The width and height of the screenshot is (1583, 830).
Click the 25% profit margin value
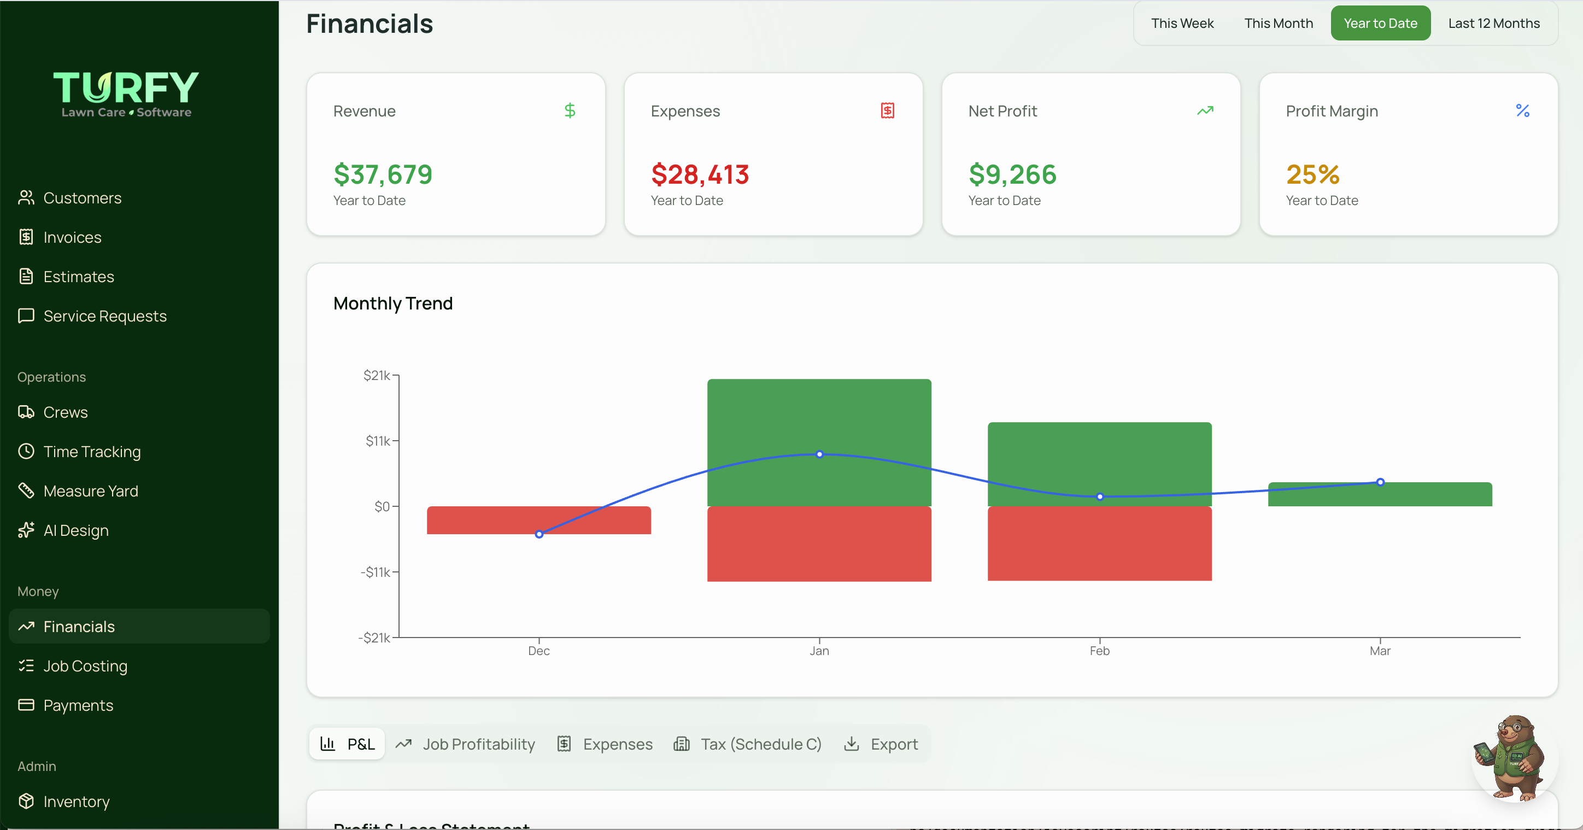[1312, 174]
